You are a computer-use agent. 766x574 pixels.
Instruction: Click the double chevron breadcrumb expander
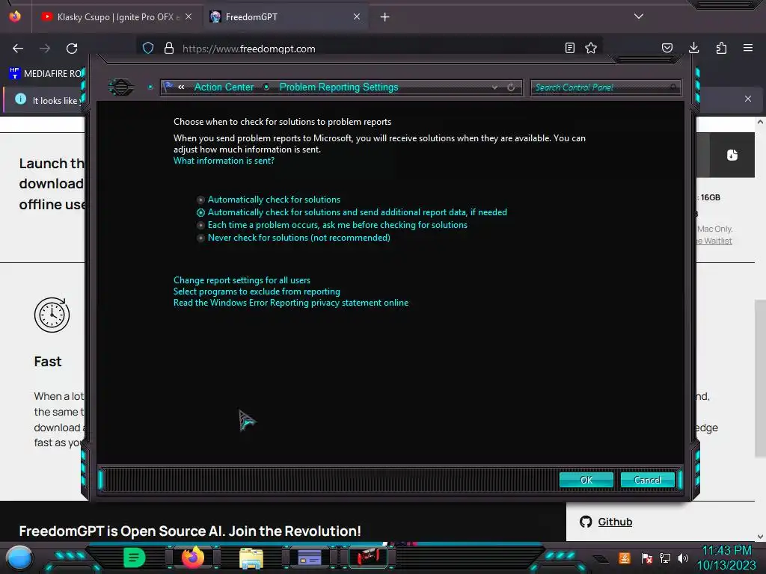click(181, 87)
